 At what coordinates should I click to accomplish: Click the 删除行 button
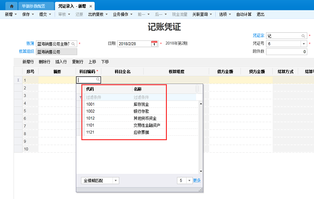(x=45, y=62)
